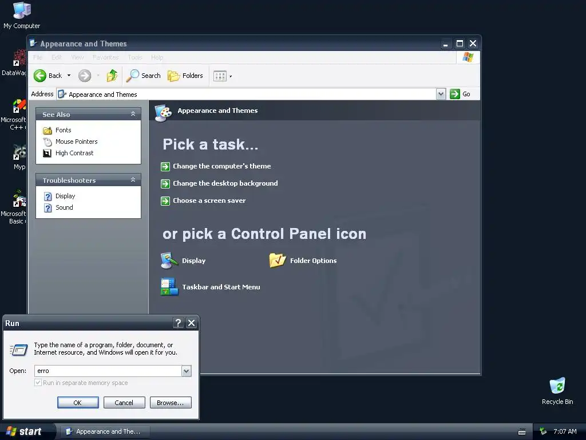Open the Favorites menu
Screen dimensions: 586x440
pos(105,57)
